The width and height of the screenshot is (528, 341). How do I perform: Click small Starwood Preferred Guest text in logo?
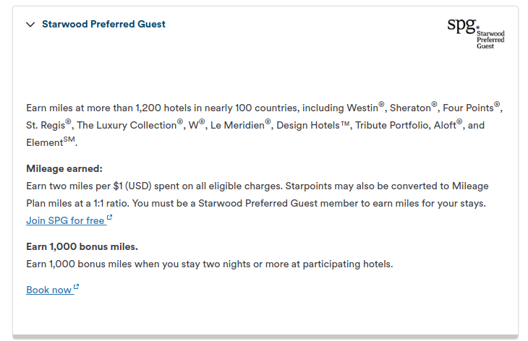[490, 40]
